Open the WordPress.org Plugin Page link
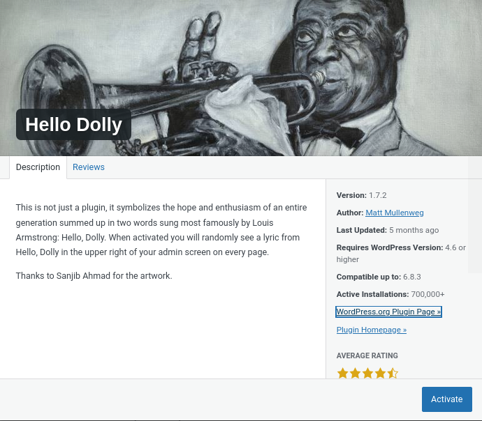 click(388, 312)
